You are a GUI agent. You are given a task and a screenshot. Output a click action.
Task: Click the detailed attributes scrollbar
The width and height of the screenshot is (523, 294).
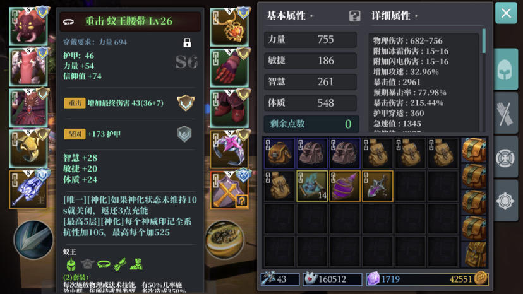[x=484, y=42]
